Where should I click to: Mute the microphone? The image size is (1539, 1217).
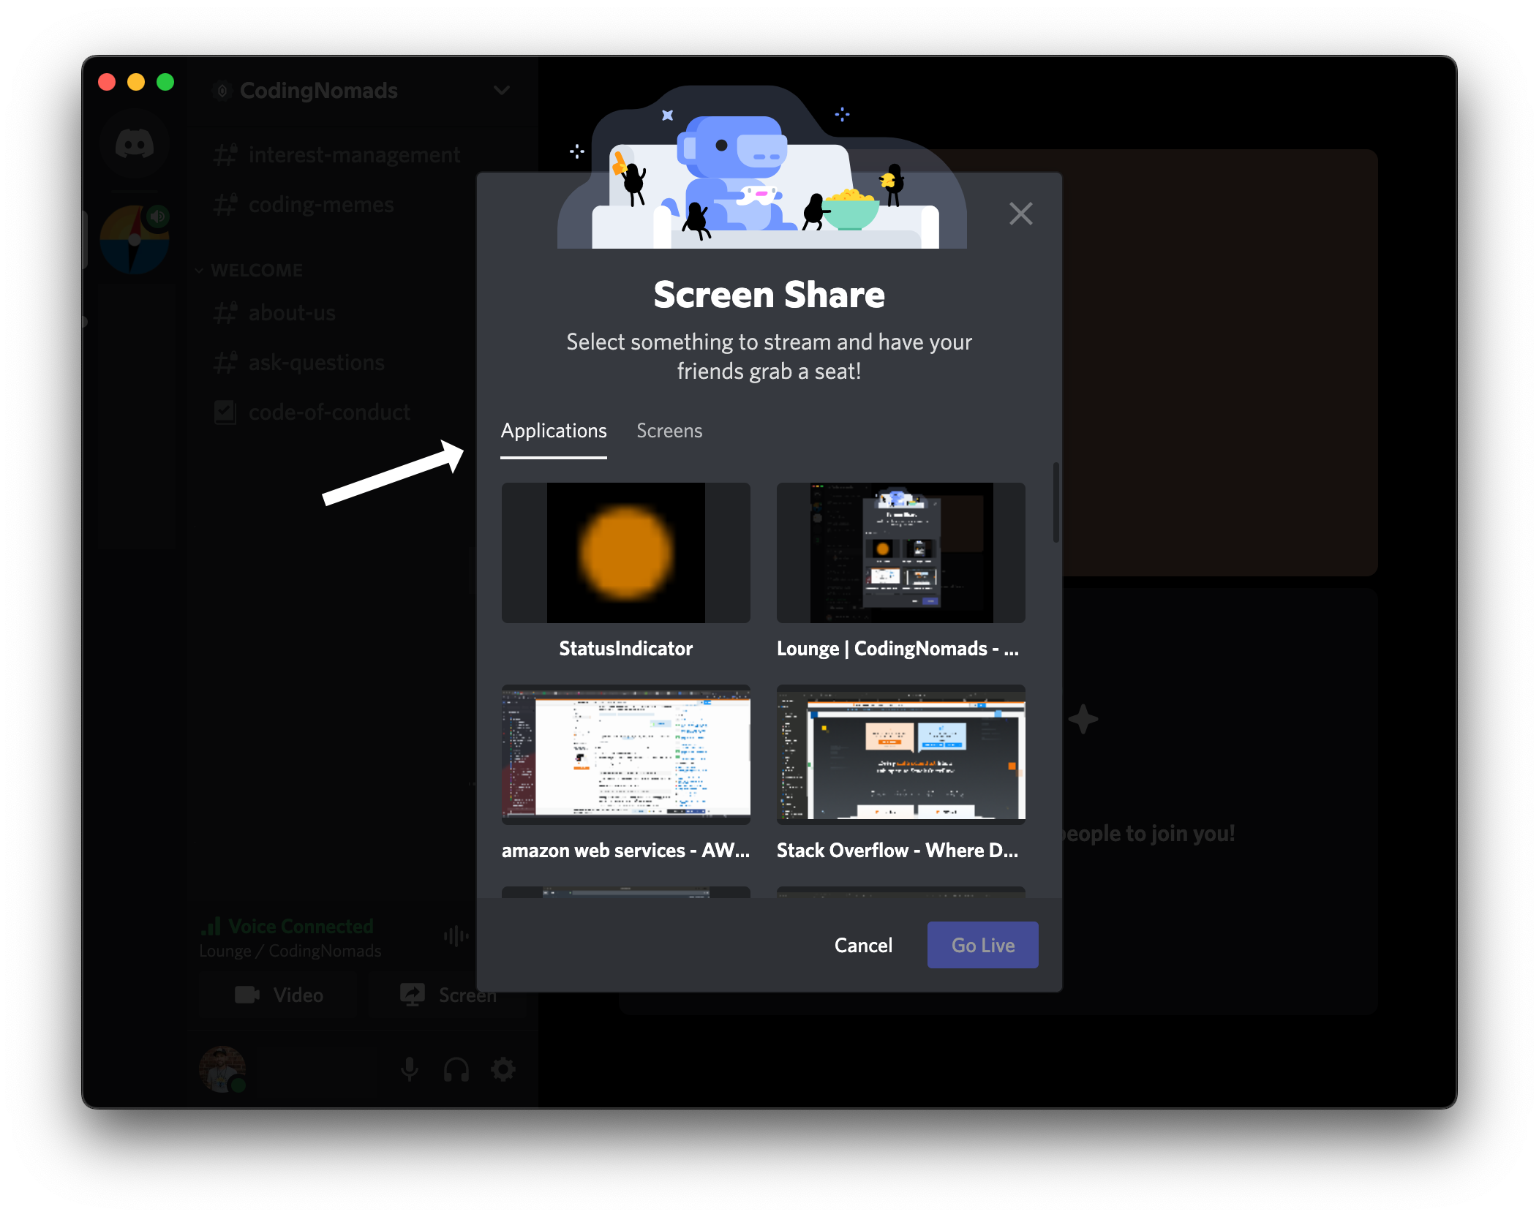tap(410, 1069)
